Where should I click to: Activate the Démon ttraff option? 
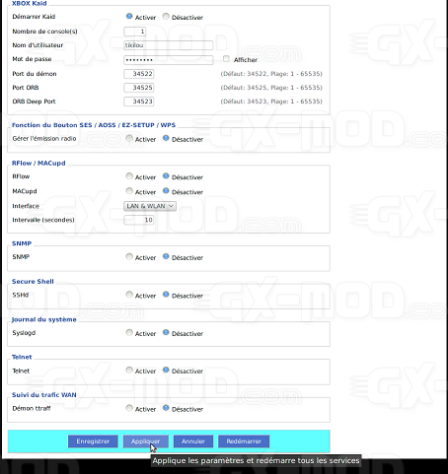coord(129,408)
